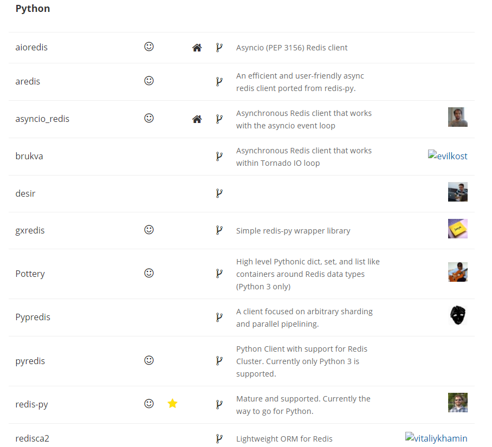The image size is (492, 447).
Task: Open aioredis homepage via house icon
Action: [197, 48]
